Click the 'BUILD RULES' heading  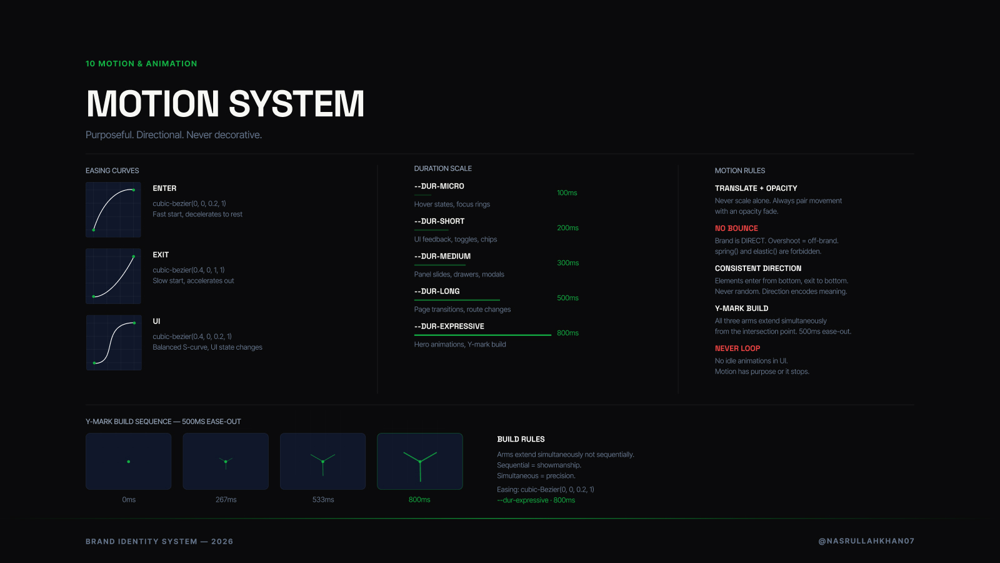coord(521,439)
